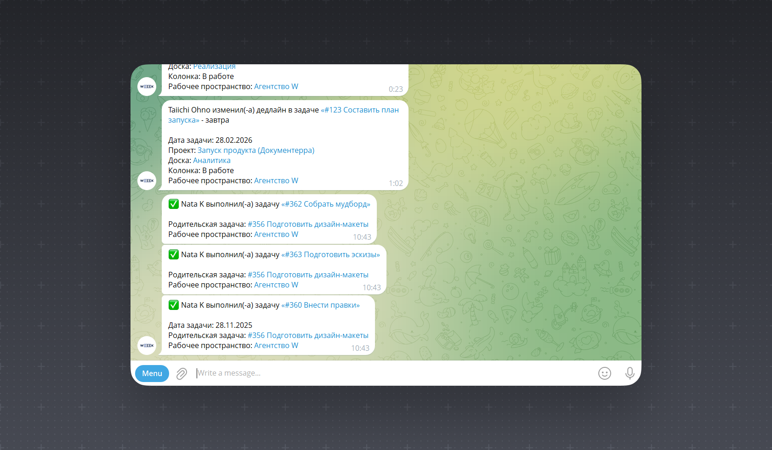
Task: Click green checkmark emoji in #360 message
Action: [174, 305]
